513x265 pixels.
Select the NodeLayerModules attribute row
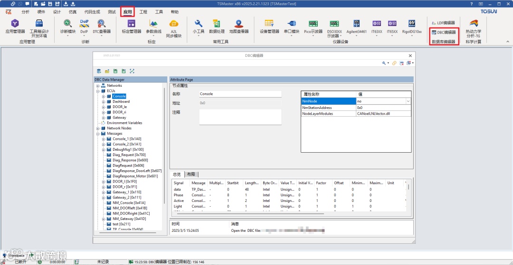356,114
